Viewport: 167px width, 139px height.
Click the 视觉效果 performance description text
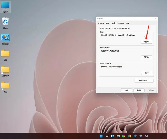(x=118, y=35)
